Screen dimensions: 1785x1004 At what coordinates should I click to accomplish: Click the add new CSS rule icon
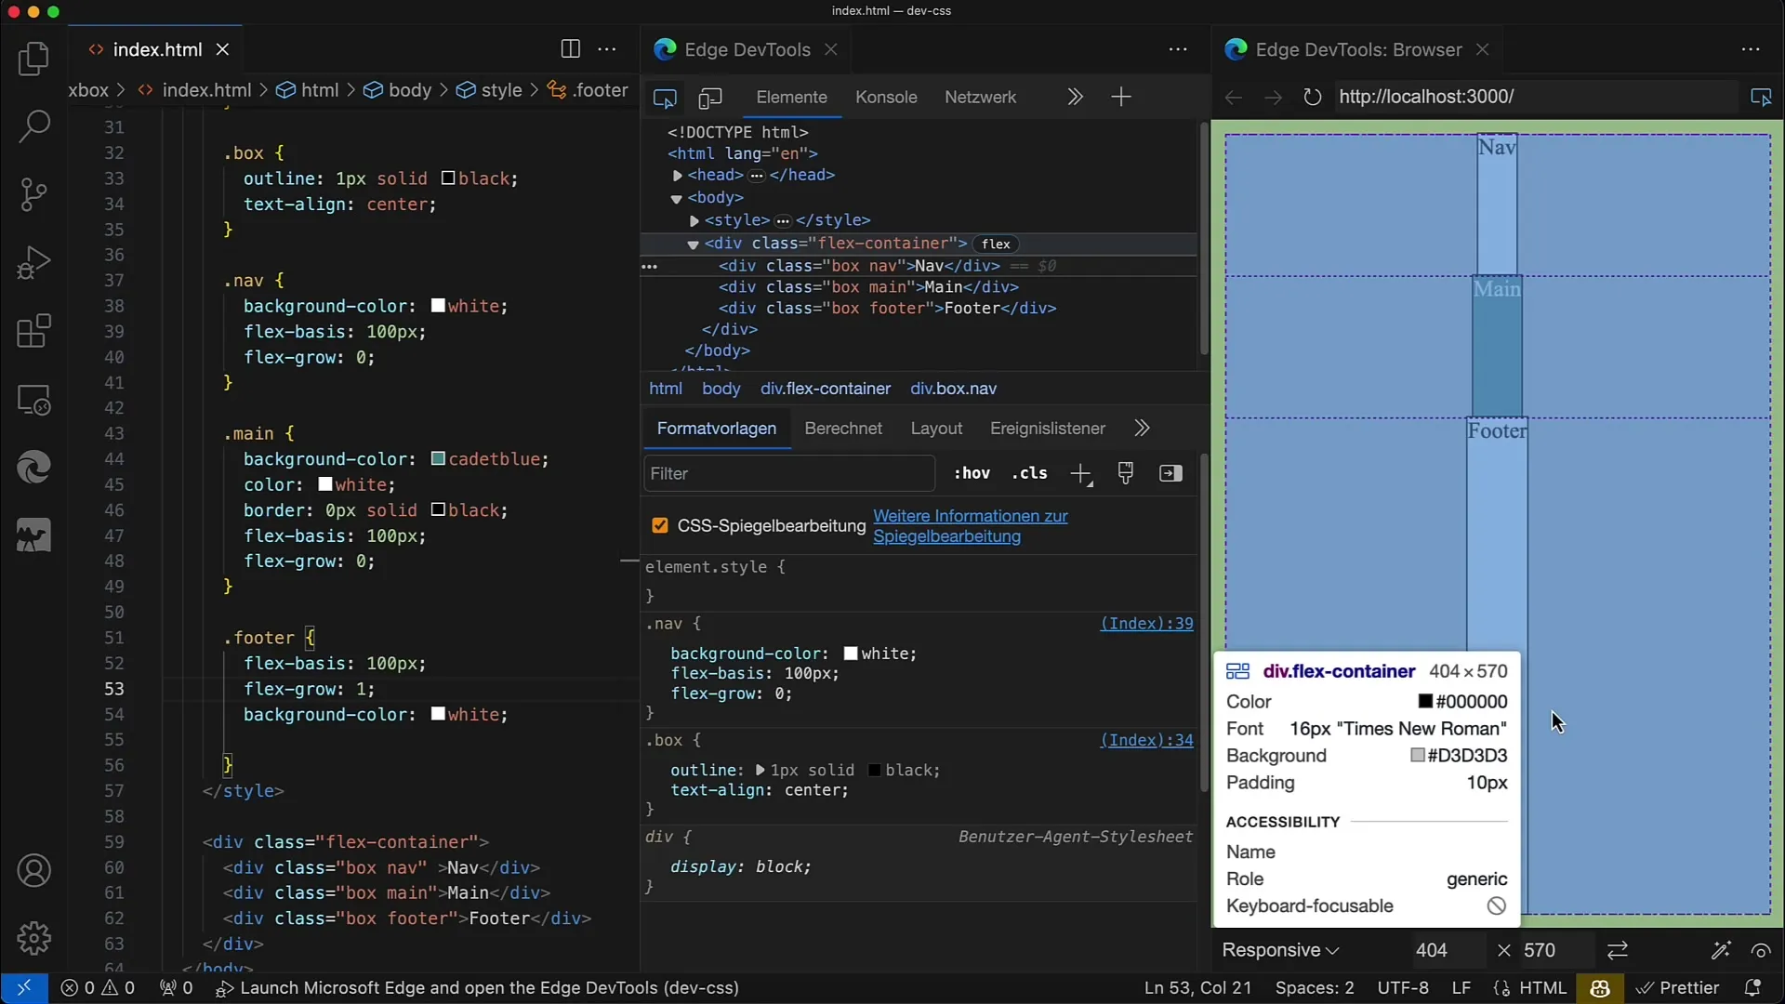tap(1080, 473)
